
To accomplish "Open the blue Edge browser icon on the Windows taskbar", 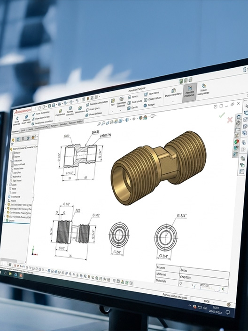I will click(15, 274).
